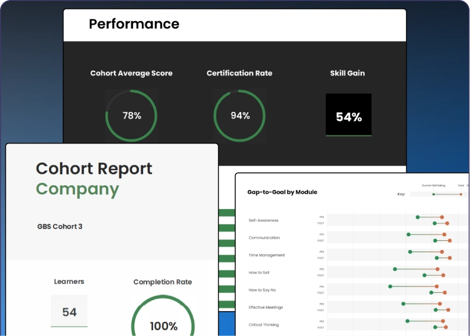Select the Skill Gain label
Screen dimensions: 470x336
tap(348, 73)
